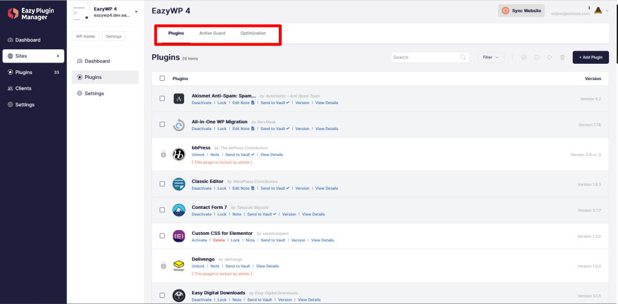
Task: Switch to the Plugins tab
Action: 176,34
